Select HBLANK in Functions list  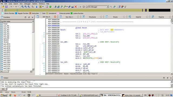[6, 40]
